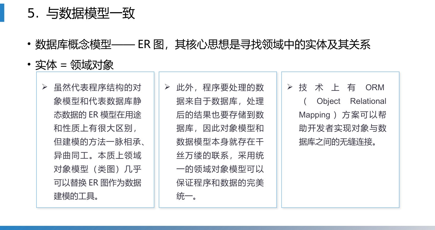Click the bullet line "实体 = 领域对象"

(74, 65)
